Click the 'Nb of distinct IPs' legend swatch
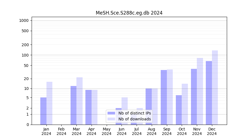Screen dimensions: 252x140 [111, 113]
